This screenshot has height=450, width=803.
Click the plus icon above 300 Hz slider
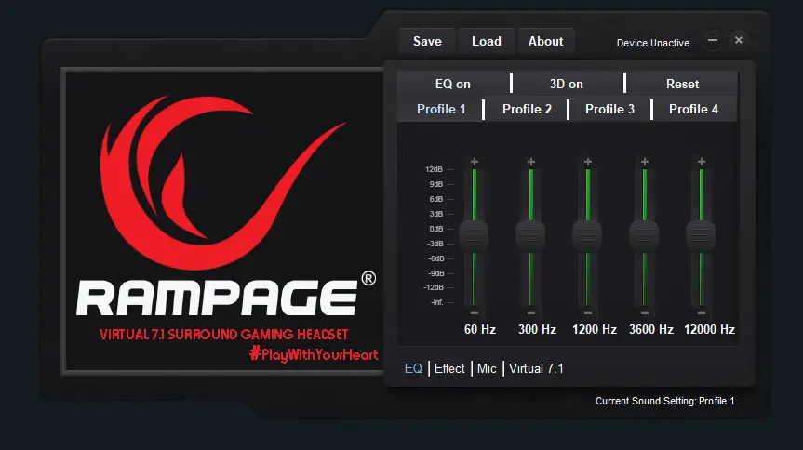point(531,162)
